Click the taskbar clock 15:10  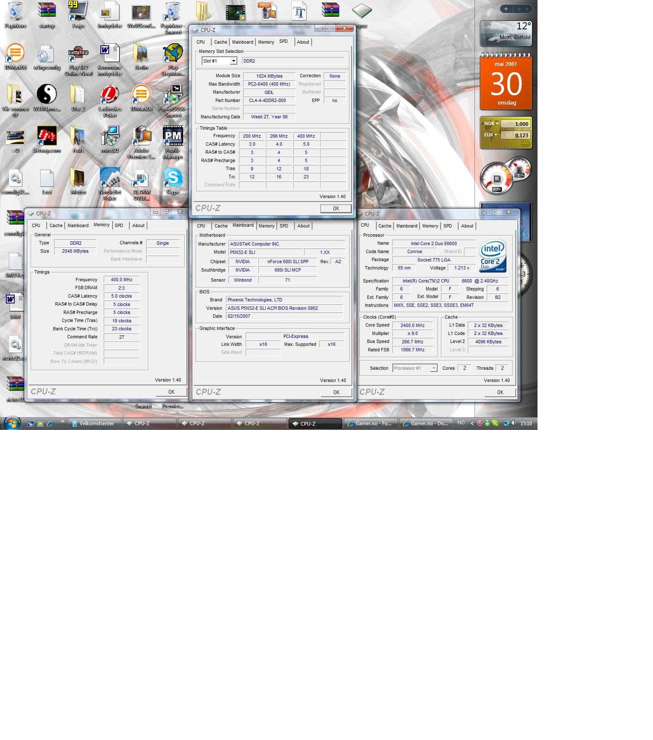[526, 424]
